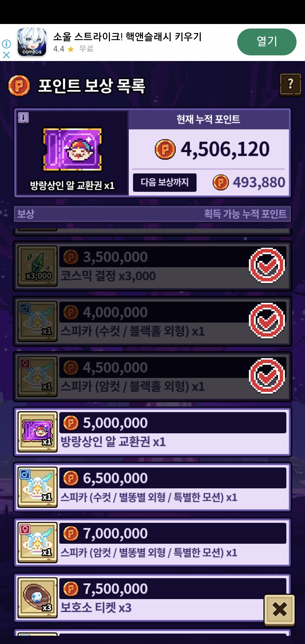Screen dimensions: 305x644
Task: Tap the 다음 보상까지 label button
Action: click(165, 182)
